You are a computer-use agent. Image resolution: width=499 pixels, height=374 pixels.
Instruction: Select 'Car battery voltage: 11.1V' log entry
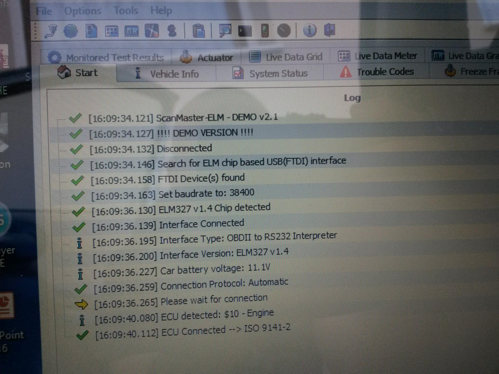[182, 270]
